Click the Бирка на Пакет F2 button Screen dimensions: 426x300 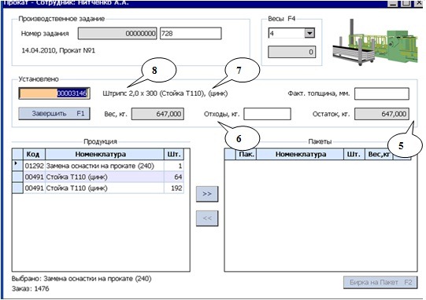(380, 283)
